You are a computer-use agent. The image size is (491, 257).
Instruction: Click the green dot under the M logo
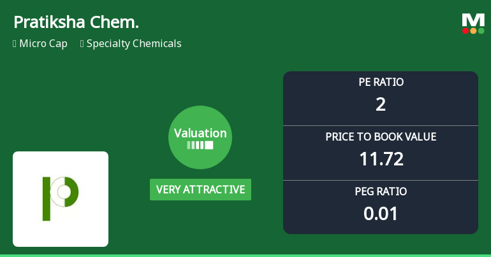click(x=481, y=31)
